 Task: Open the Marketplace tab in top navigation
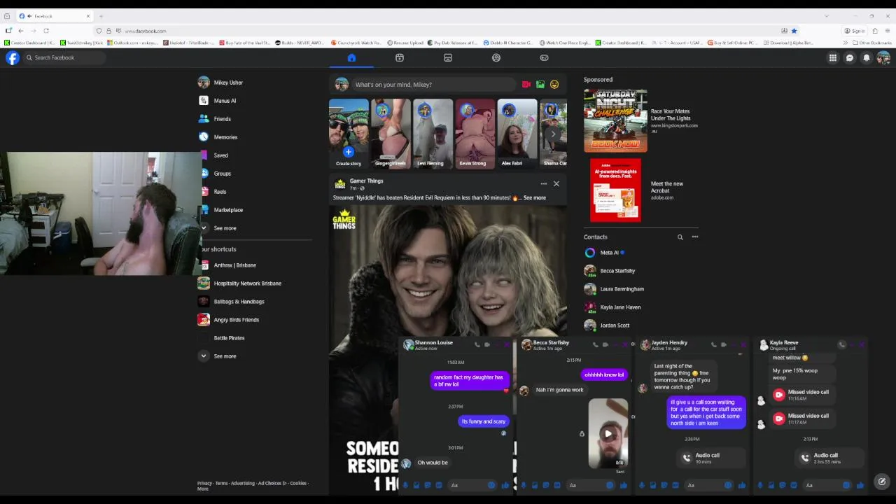tap(448, 58)
